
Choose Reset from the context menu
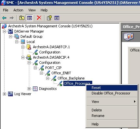pyautogui.click(x=112, y=88)
